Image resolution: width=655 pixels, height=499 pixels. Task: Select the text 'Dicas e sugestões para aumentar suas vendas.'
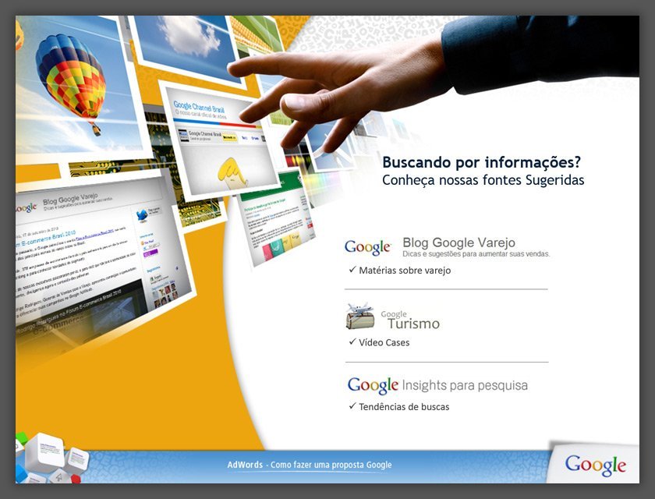coord(476,254)
